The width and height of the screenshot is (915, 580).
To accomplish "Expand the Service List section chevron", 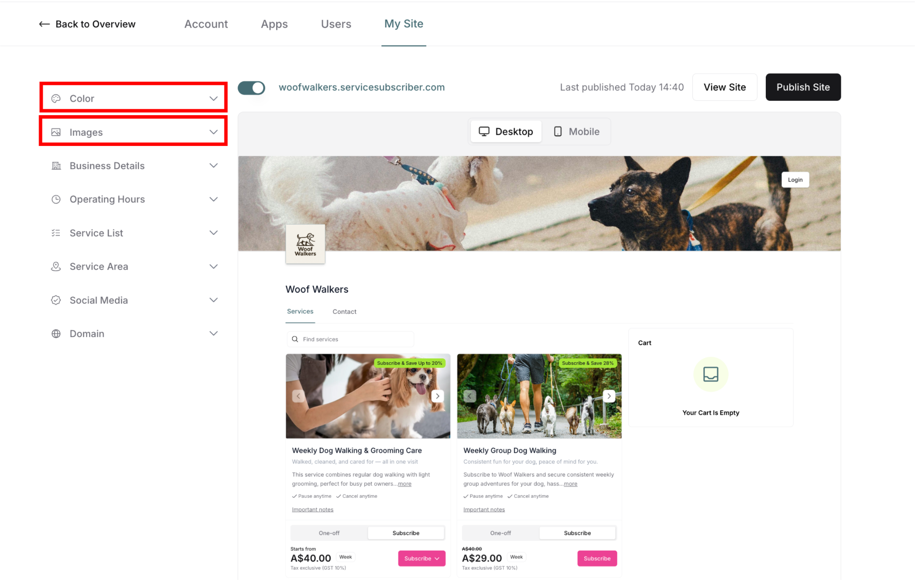I will tap(214, 233).
